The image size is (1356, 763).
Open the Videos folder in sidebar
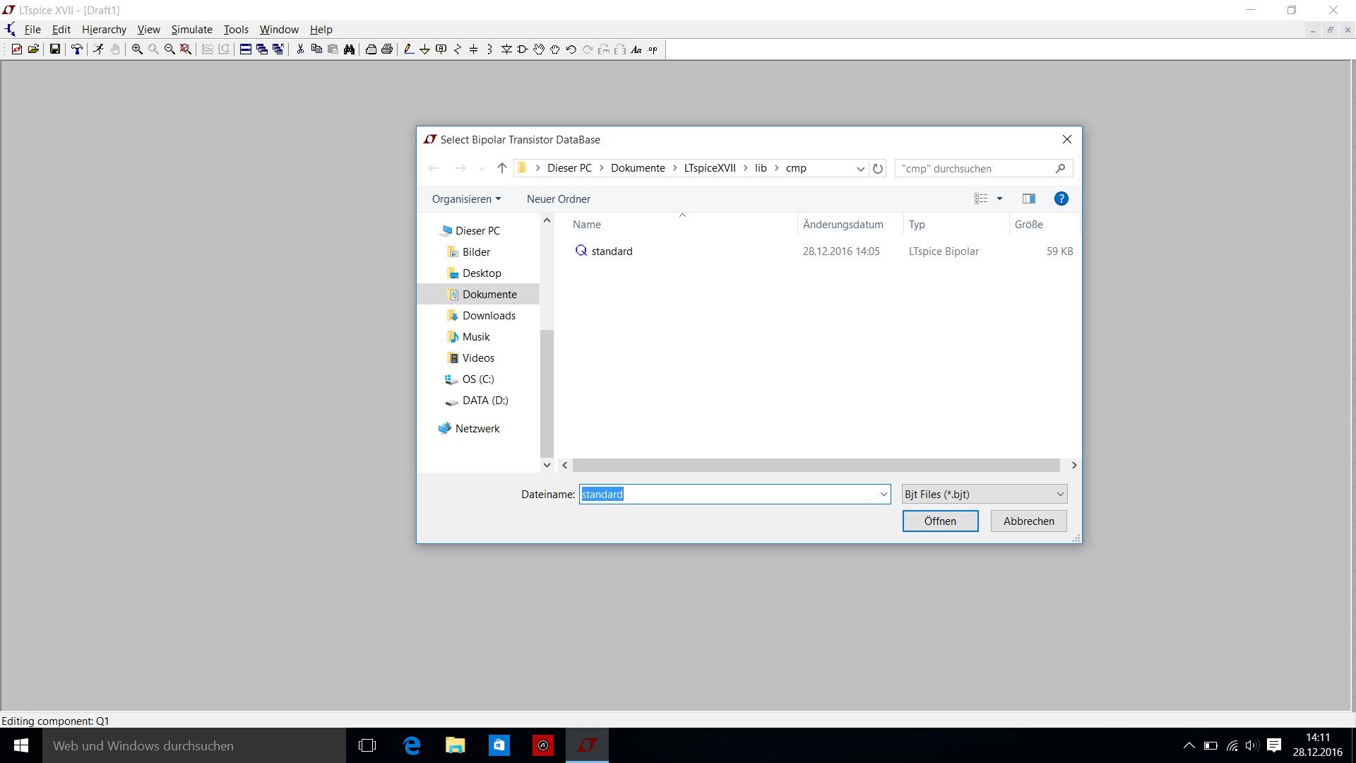coord(478,358)
